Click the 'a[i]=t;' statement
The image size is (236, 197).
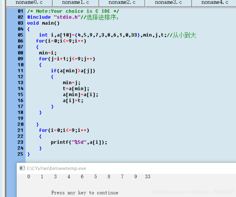pos(73,101)
